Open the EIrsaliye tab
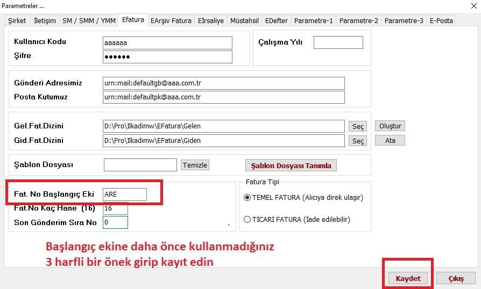Screen dimensions: 481x289 point(211,21)
